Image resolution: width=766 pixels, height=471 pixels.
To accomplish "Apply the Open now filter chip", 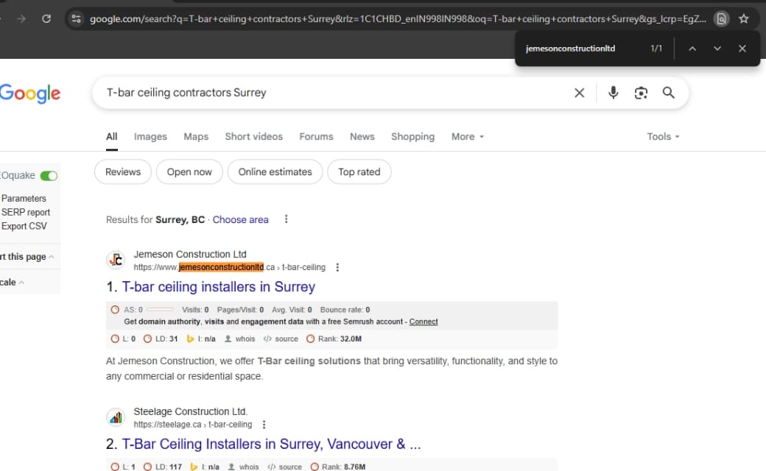I will 189,171.
